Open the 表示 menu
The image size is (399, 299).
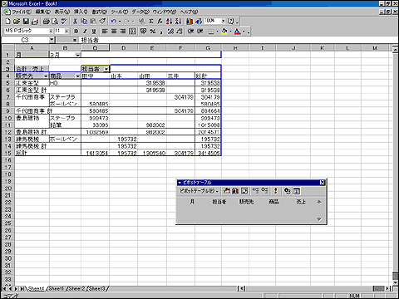62,12
